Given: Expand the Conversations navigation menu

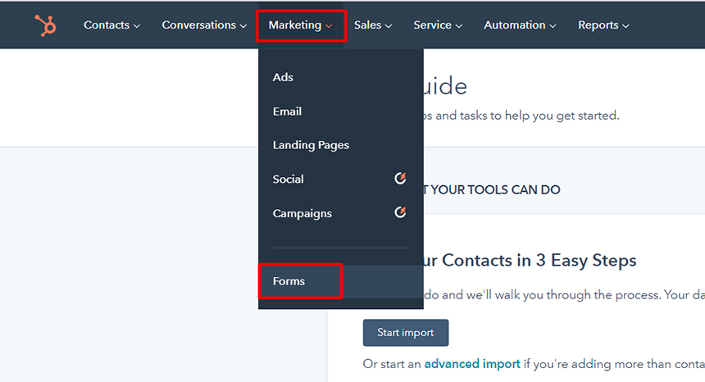Looking at the screenshot, I should [x=204, y=25].
